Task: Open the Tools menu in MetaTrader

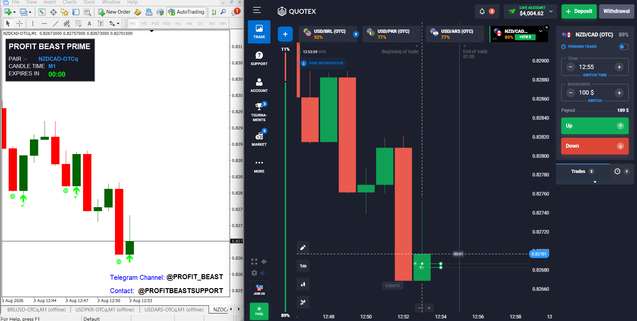Action: point(89,2)
